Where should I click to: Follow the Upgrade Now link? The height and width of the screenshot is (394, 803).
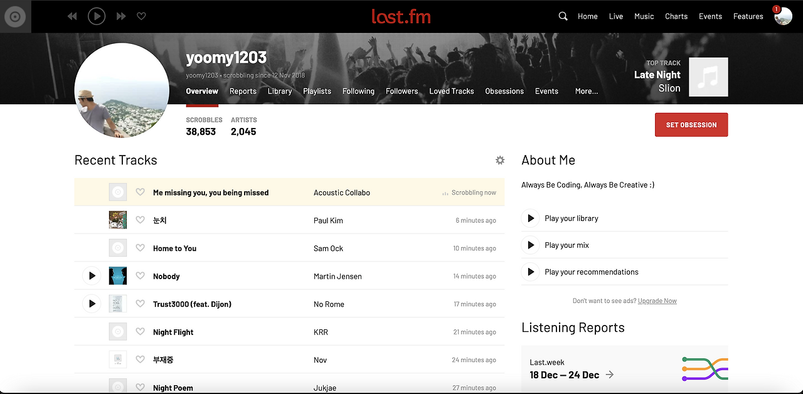[x=657, y=301]
